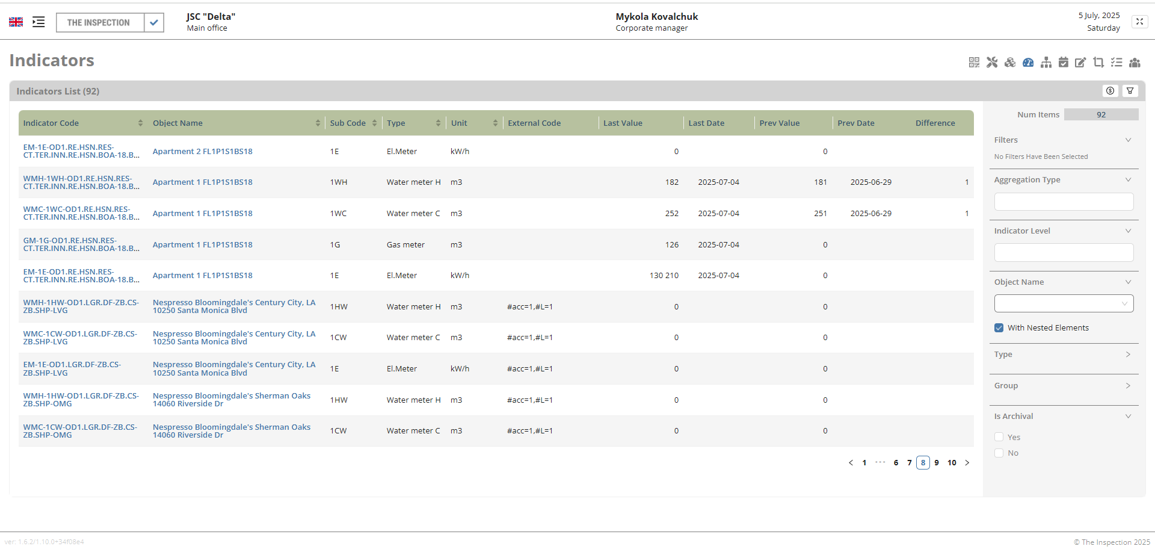Expand the Group filter section
The width and height of the screenshot is (1155, 552).
pos(1064,386)
